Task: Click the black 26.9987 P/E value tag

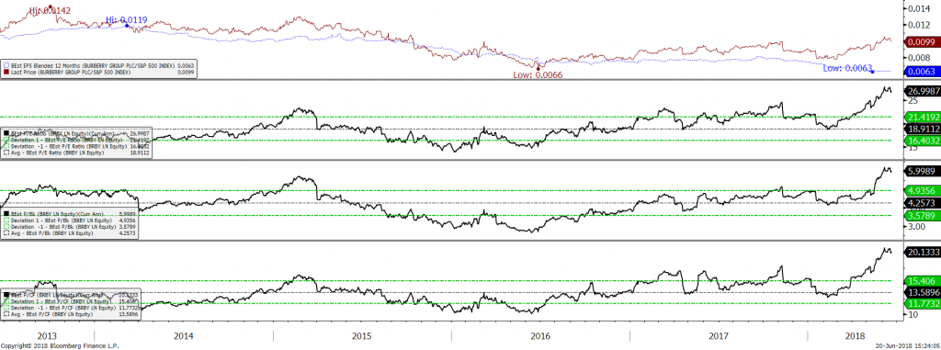Action: tap(923, 91)
